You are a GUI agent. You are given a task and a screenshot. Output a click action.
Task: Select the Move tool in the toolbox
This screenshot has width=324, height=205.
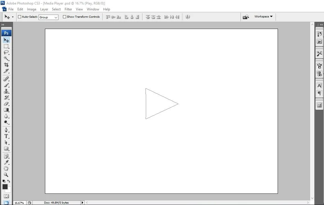(6, 40)
